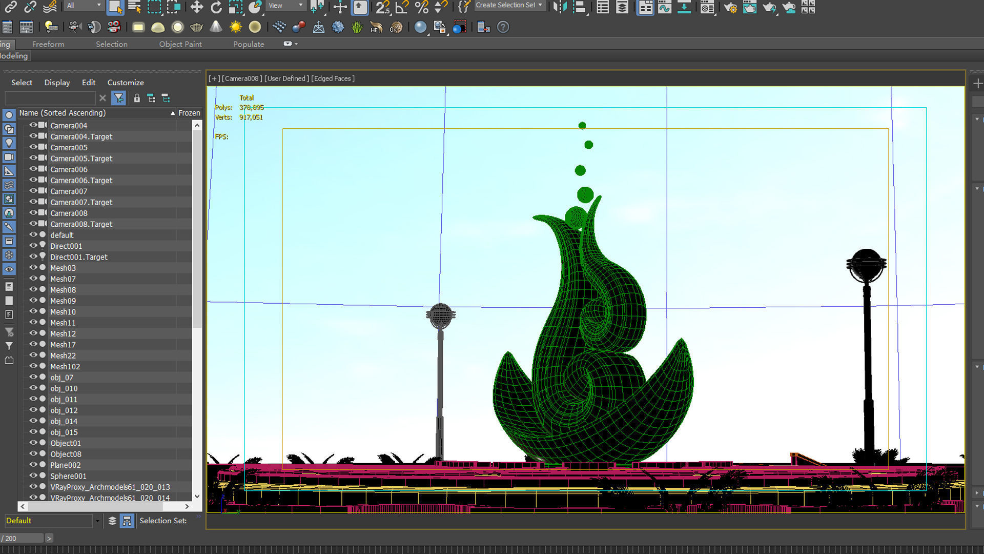The image size is (984, 554).
Task: Open Render Setup teapot with gear
Action: point(730,7)
